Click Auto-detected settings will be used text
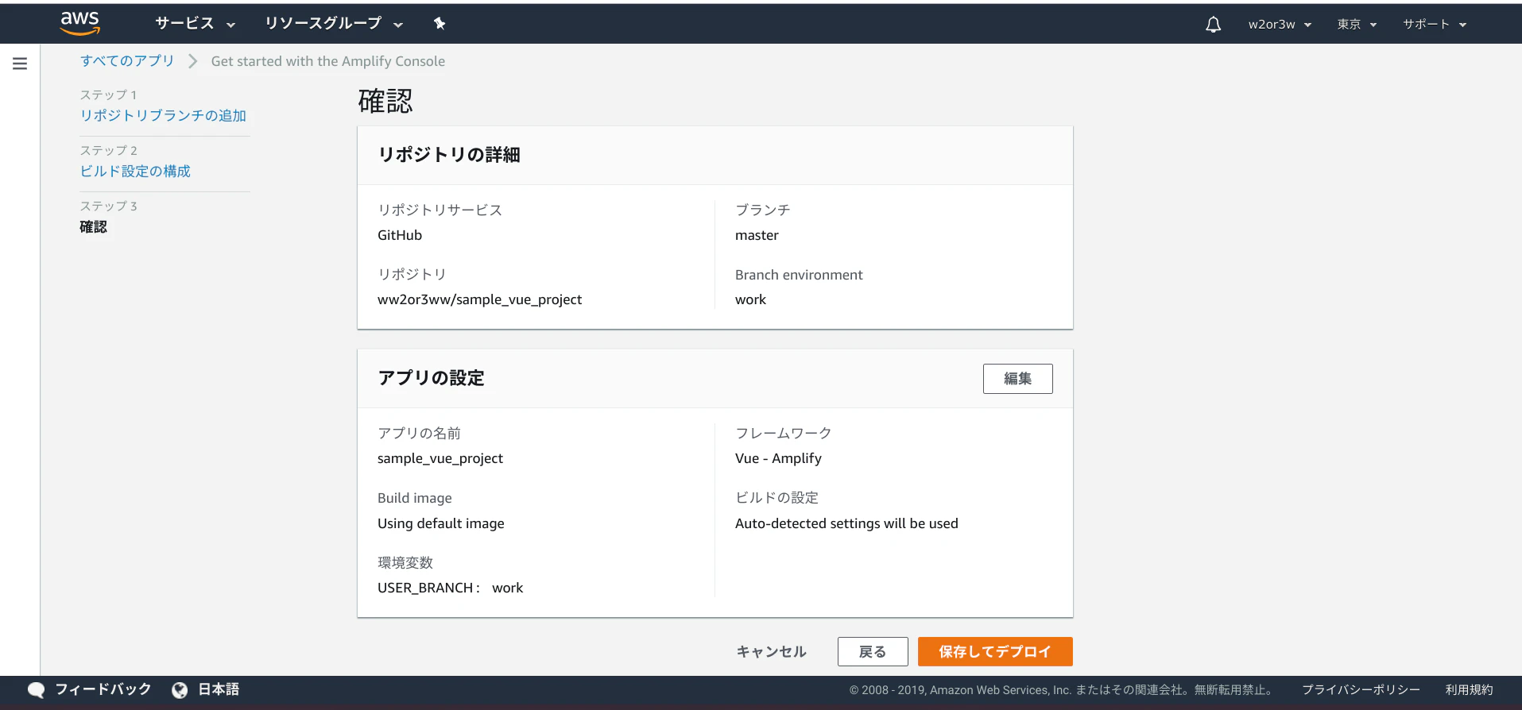 (846, 523)
